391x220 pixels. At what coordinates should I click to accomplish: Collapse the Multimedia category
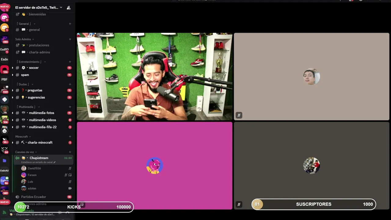pos(28,107)
